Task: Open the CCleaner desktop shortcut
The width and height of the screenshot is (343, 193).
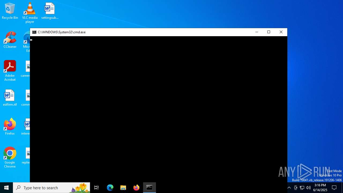Action: 10,40
